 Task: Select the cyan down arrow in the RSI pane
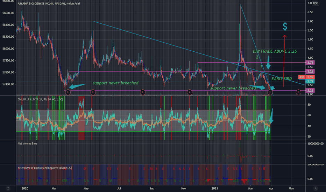271,116
